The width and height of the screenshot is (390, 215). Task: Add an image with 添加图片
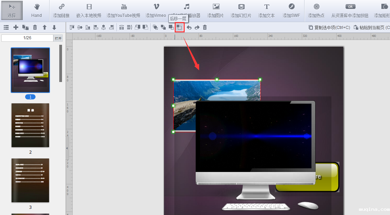(215, 10)
